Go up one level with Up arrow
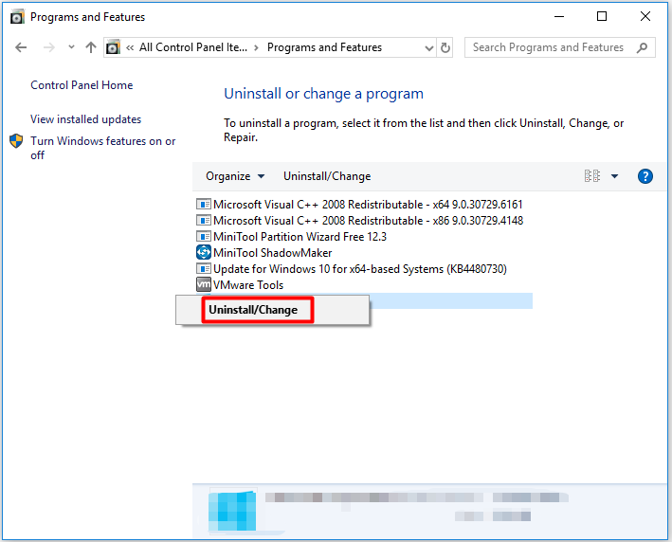 [90, 47]
